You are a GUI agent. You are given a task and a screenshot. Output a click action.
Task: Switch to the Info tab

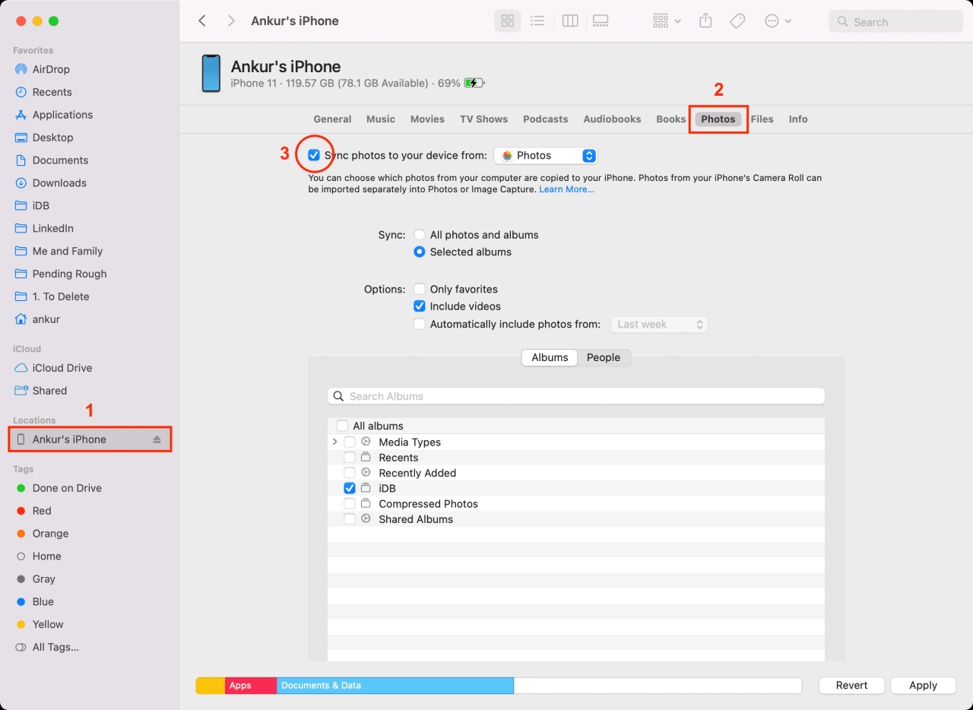(x=798, y=119)
